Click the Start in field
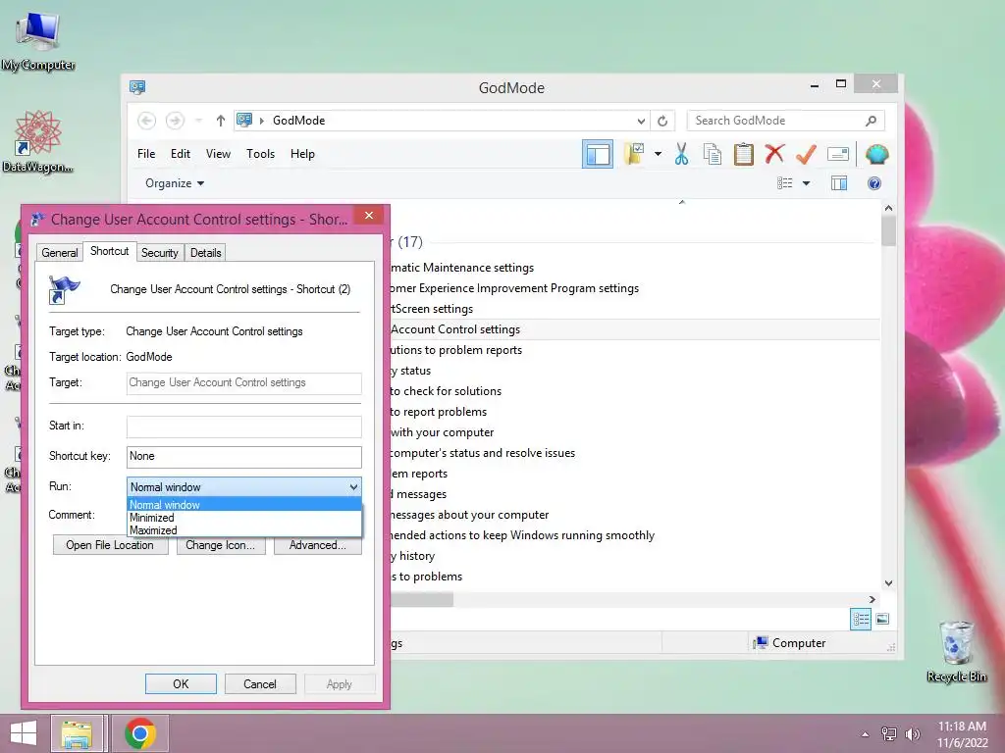 tap(244, 427)
